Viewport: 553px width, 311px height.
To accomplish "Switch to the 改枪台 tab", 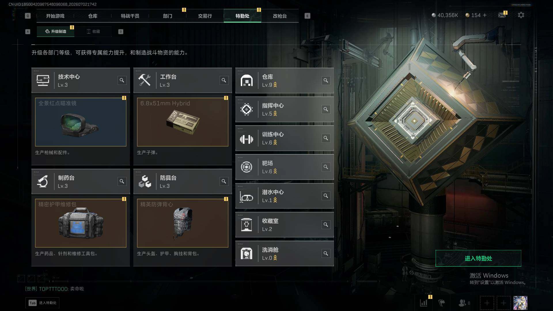I will (x=280, y=16).
